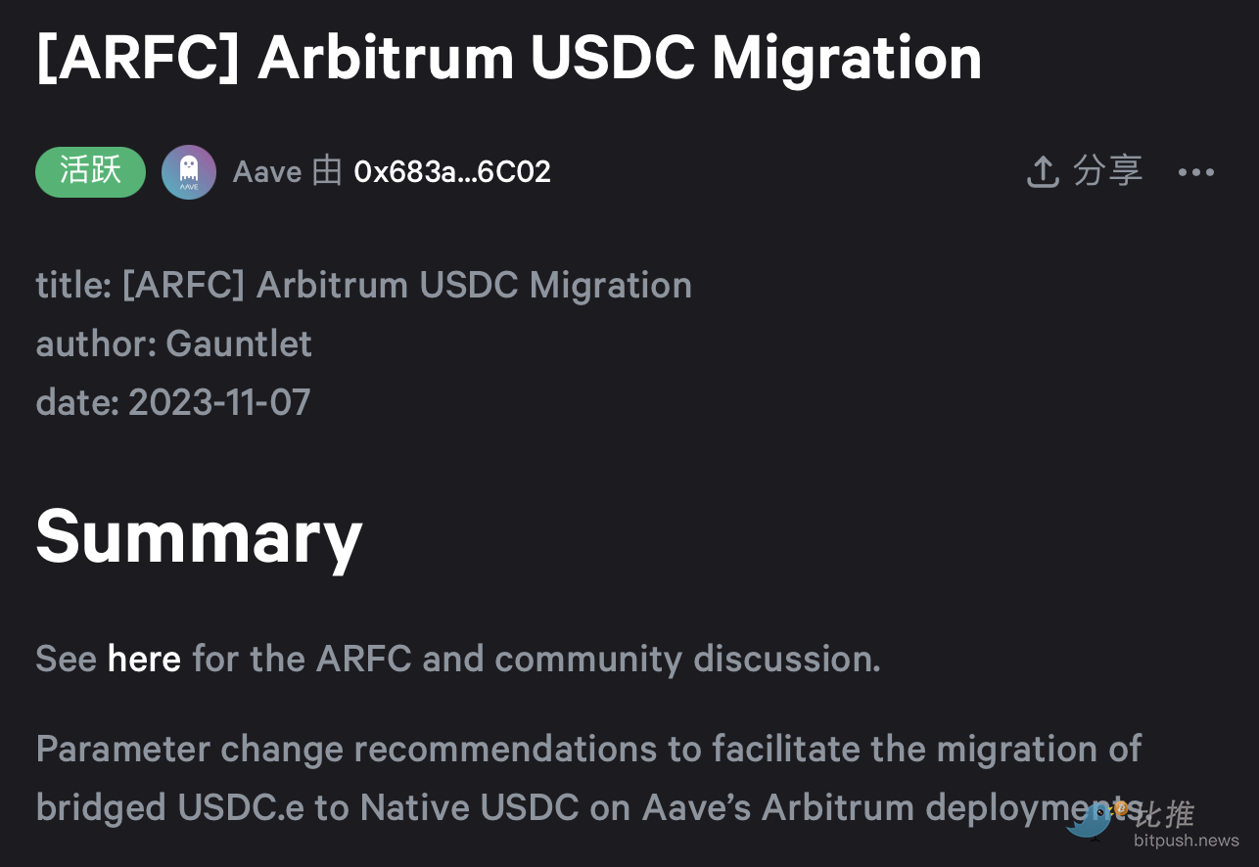
Task: Click the 比推 watermark characters
Action: (1164, 814)
